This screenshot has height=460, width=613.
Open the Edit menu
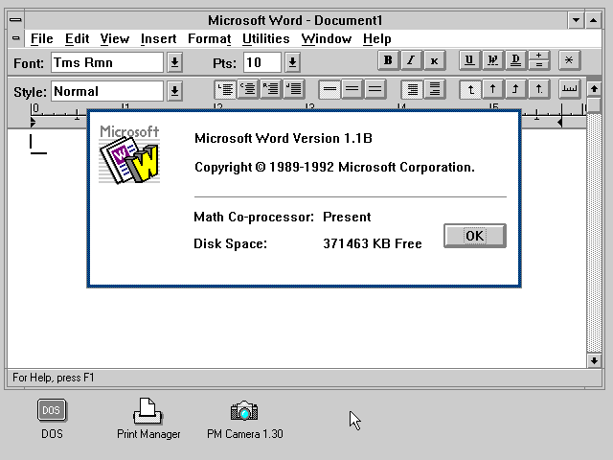click(x=77, y=38)
